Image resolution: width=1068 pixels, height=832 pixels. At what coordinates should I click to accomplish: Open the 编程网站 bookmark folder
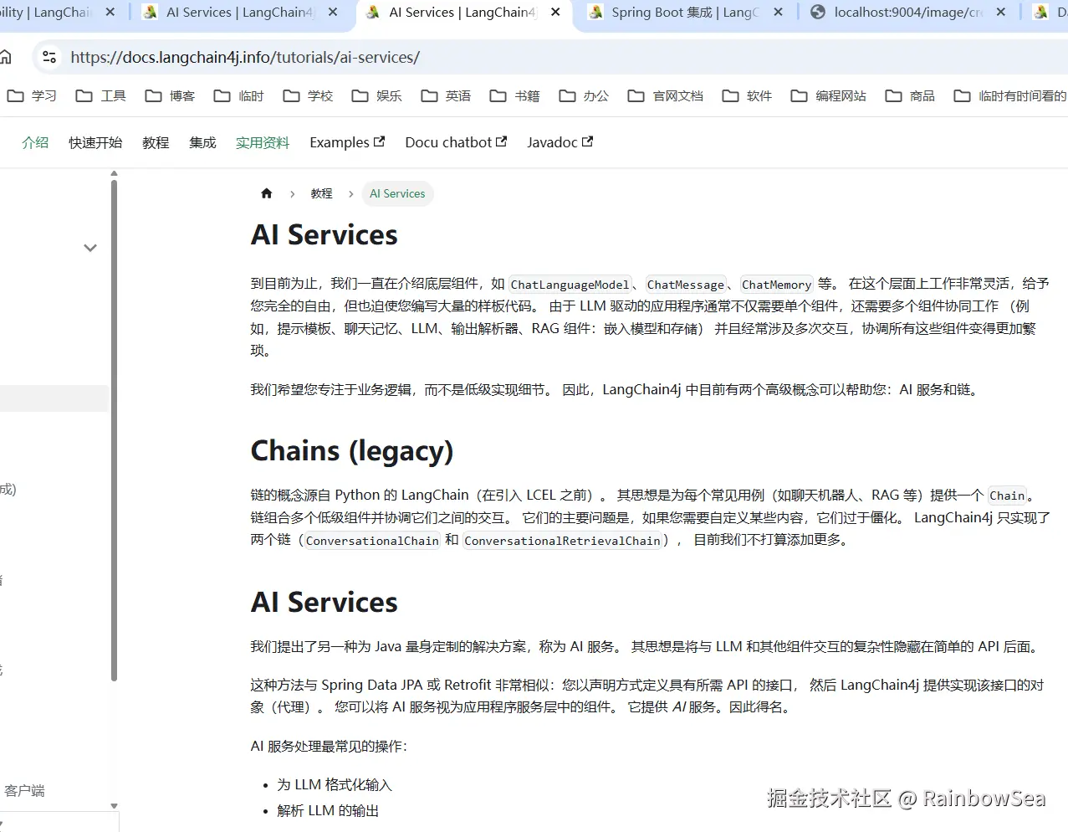829,96
